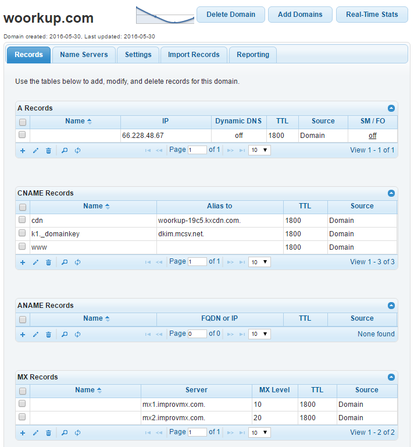The height and width of the screenshot is (447, 414).
Task: Add a new CNAME record with plus icon
Action: pos(23,262)
